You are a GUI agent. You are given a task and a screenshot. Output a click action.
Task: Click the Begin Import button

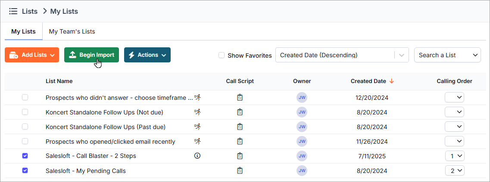click(91, 55)
